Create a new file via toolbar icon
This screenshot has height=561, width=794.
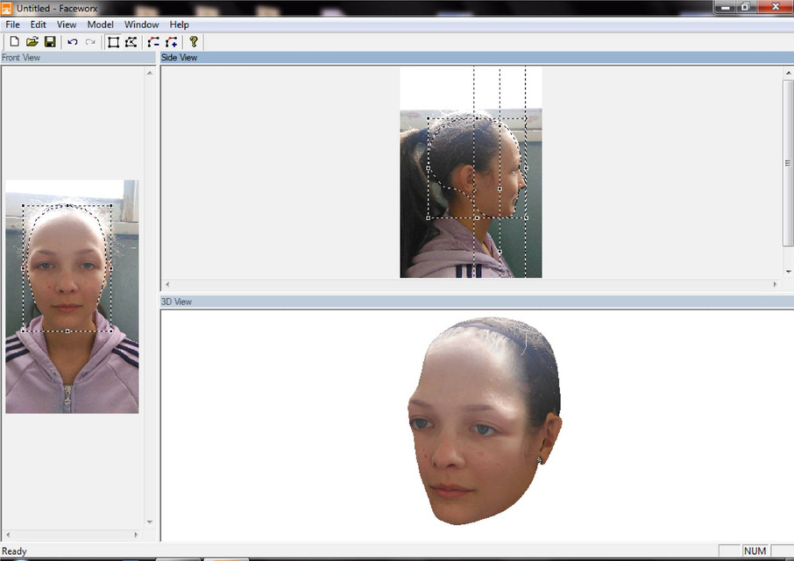click(x=14, y=41)
